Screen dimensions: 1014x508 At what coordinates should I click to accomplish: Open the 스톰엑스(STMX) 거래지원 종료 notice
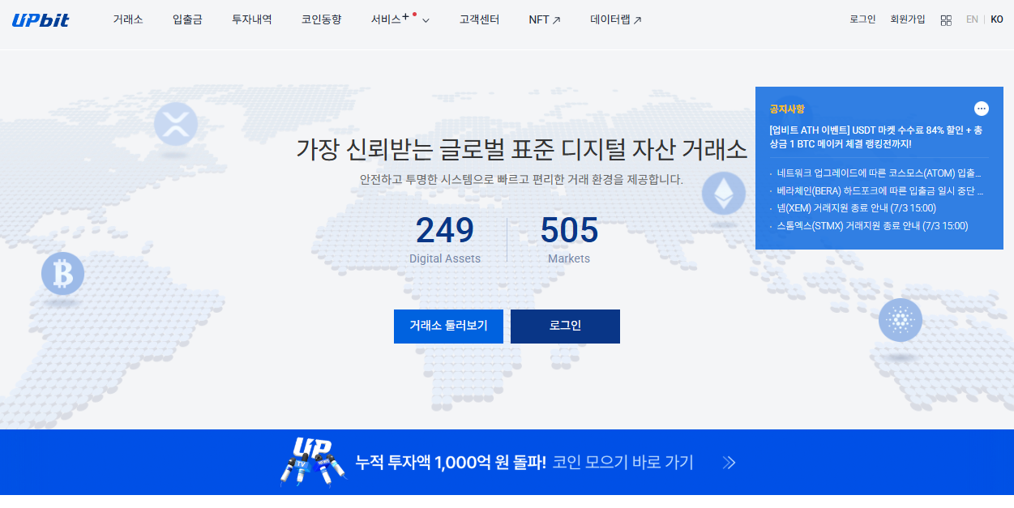pos(872,226)
